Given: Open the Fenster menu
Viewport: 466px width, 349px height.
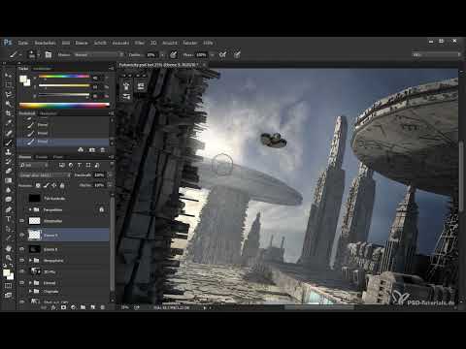Looking at the screenshot, I should point(190,43).
